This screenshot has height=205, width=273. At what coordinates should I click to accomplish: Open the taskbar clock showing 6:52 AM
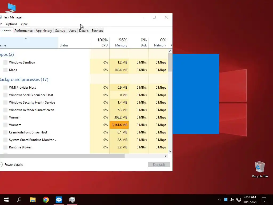(x=250, y=200)
